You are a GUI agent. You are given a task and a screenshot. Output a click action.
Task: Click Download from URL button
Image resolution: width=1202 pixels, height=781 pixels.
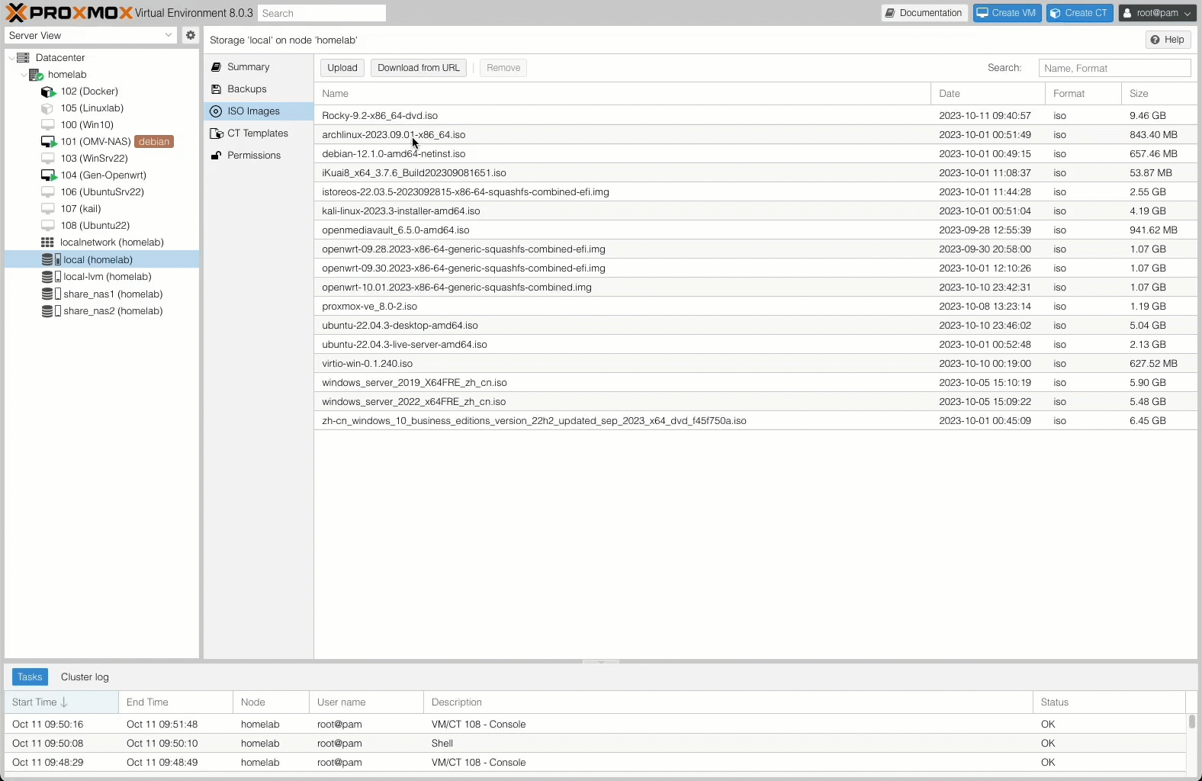click(x=419, y=68)
